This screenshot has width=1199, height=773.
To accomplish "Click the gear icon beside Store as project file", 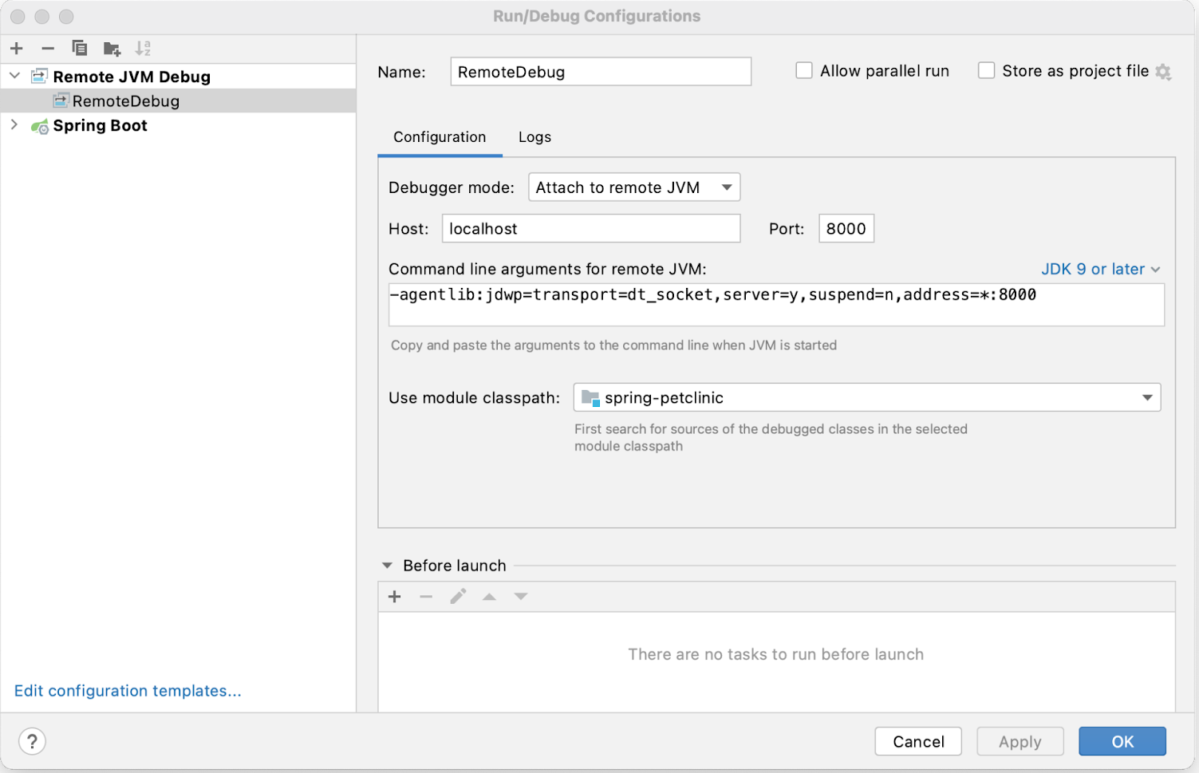I will 1164,71.
